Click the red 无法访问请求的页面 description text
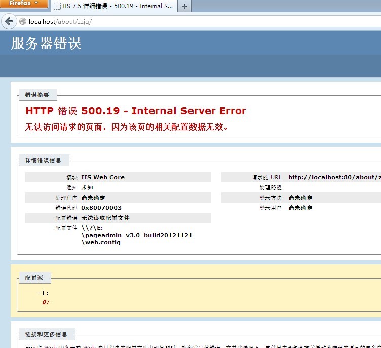 pos(127,127)
